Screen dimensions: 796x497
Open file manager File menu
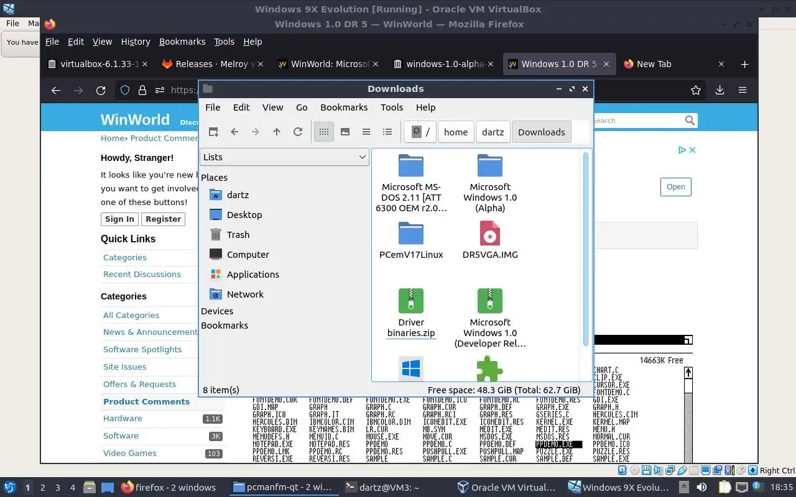[213, 107]
